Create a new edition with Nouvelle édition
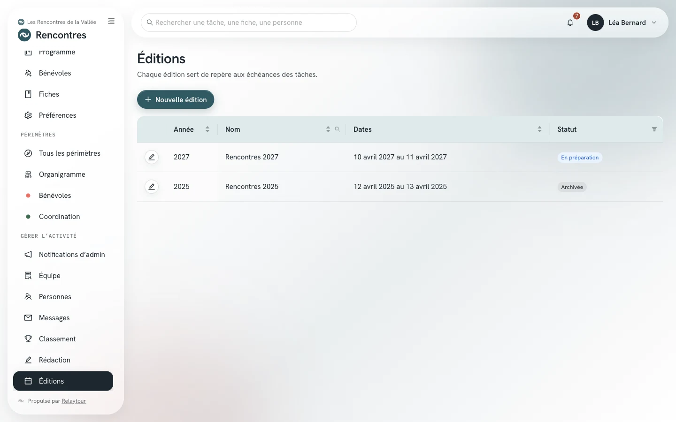 (x=176, y=99)
